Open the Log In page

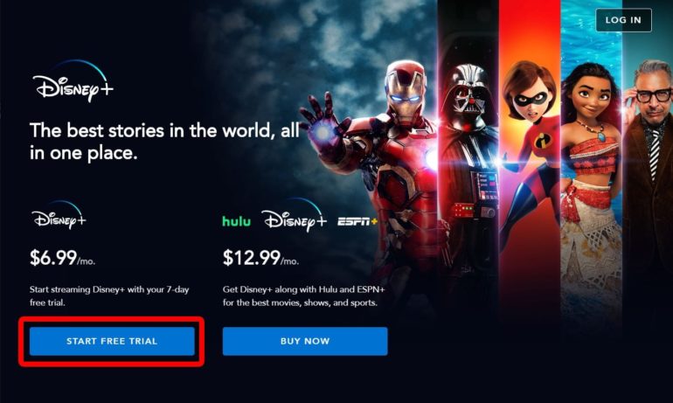coord(623,20)
